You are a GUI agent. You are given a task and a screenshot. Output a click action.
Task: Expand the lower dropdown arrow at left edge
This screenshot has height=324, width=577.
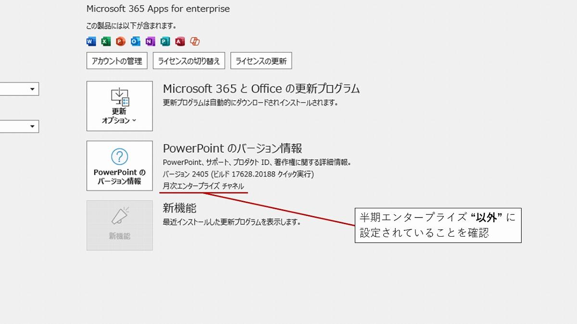coord(33,126)
